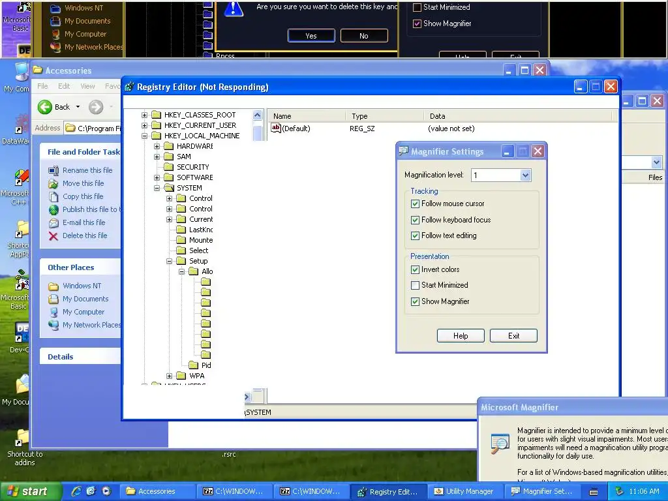Click the grayed Forward arrow in Accessories window
668x501 pixels.
pos(96,107)
